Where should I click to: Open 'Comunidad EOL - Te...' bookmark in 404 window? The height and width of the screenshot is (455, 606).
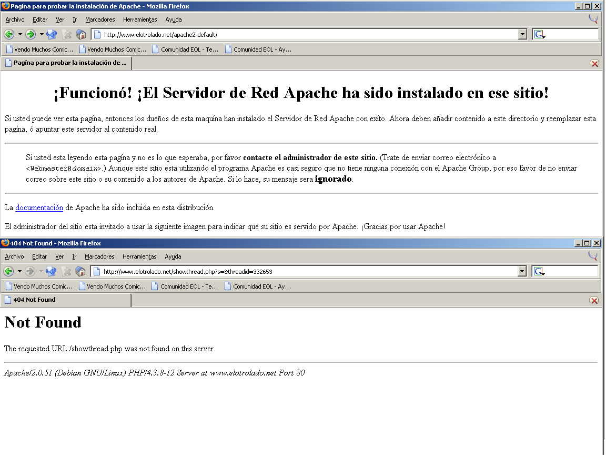click(x=185, y=286)
